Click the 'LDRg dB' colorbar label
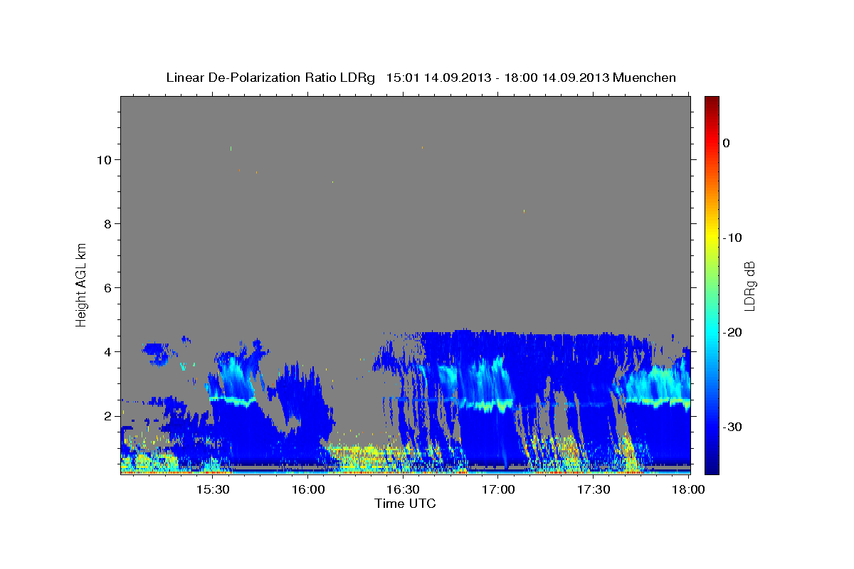The height and width of the screenshot is (569, 854). (x=749, y=285)
